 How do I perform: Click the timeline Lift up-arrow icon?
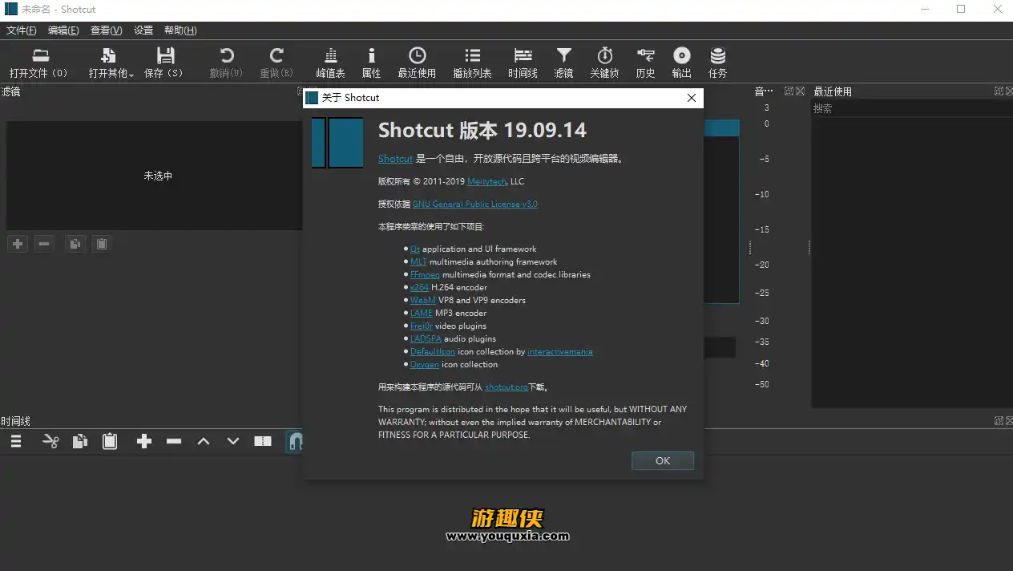point(204,441)
